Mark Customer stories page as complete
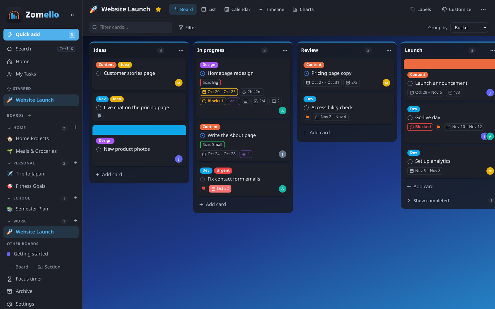The height and width of the screenshot is (309, 495). tap(99, 74)
